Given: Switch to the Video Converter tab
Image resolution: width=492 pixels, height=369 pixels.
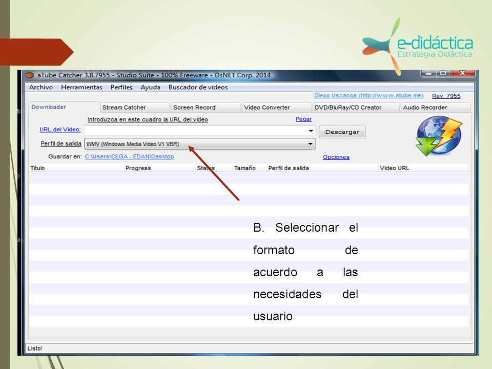Looking at the screenshot, I should coord(276,107).
